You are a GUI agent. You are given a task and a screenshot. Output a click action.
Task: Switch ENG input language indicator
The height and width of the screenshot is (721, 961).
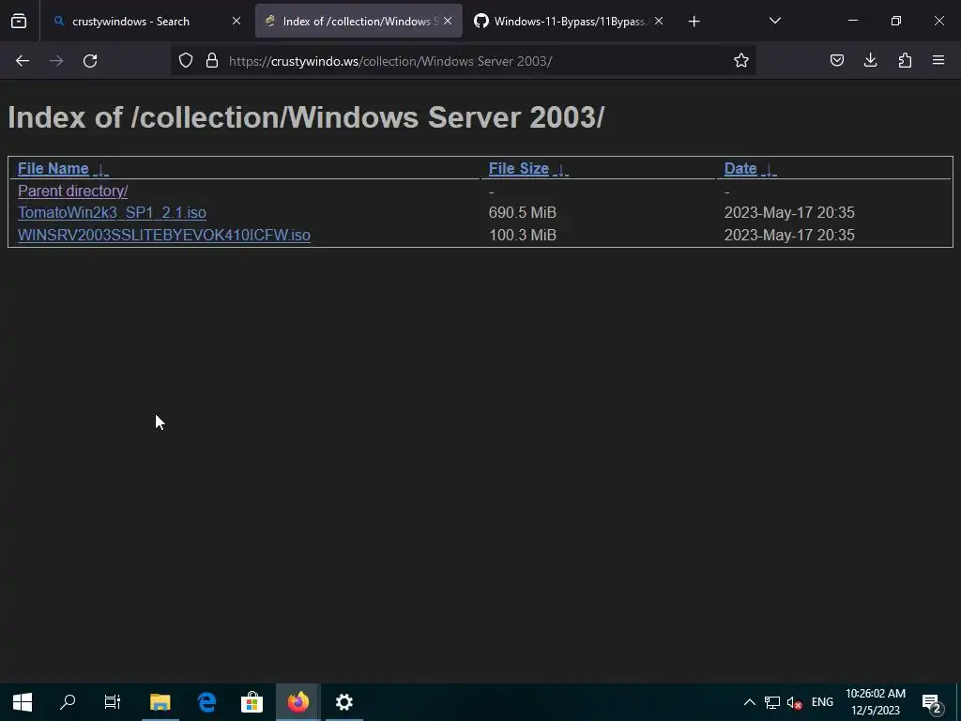[x=822, y=702]
